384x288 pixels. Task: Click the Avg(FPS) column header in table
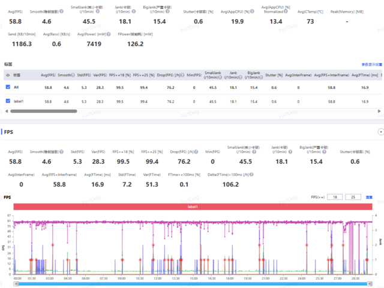[47, 75]
